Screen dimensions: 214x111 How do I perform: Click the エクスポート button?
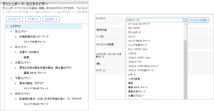pyautogui.click(x=51, y=19)
